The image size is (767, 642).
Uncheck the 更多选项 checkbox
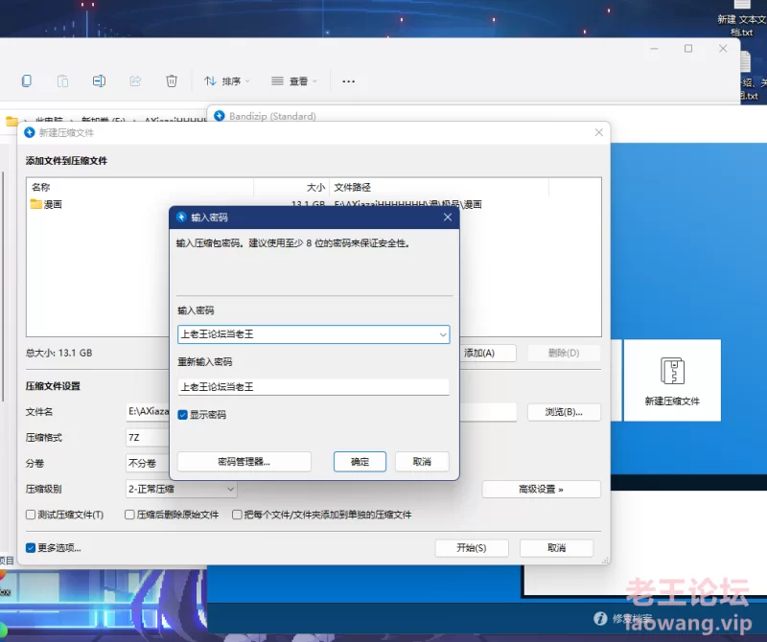[32, 548]
